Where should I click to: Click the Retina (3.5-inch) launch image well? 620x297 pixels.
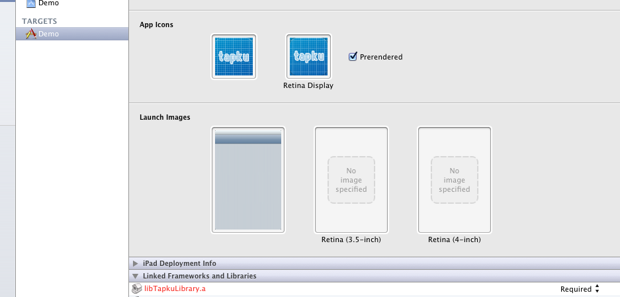[351, 180]
